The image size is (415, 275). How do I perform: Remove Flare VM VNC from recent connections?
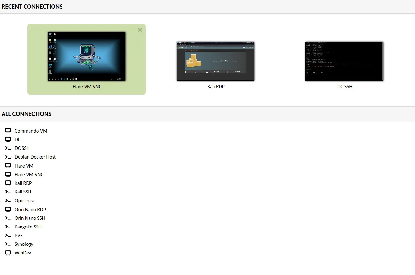[140, 30]
